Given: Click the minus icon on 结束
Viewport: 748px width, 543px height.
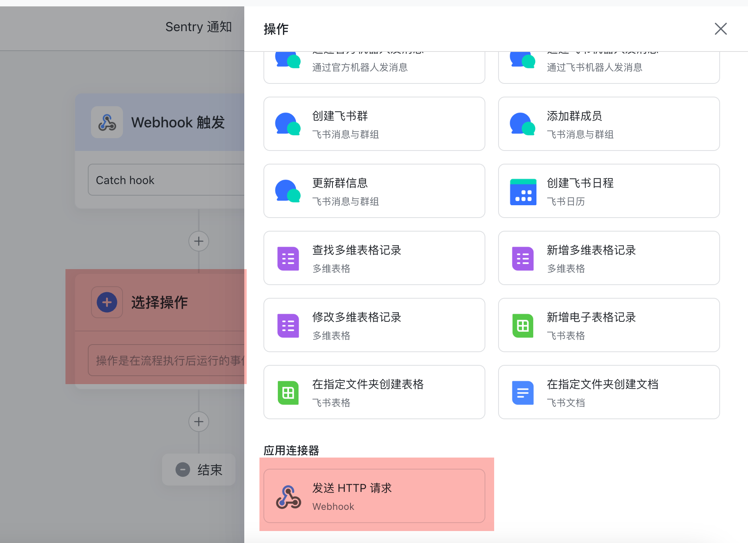Looking at the screenshot, I should tap(183, 470).
